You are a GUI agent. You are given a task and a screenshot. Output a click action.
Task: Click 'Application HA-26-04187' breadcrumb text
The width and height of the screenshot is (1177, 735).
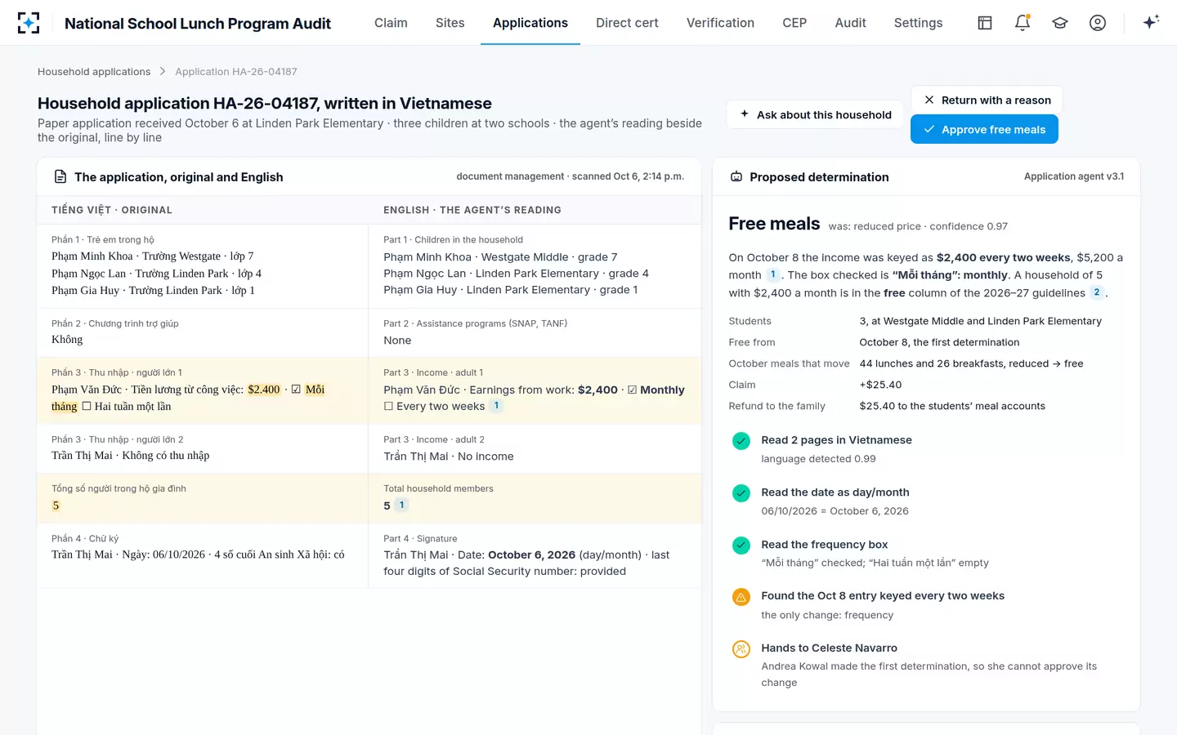click(x=236, y=72)
